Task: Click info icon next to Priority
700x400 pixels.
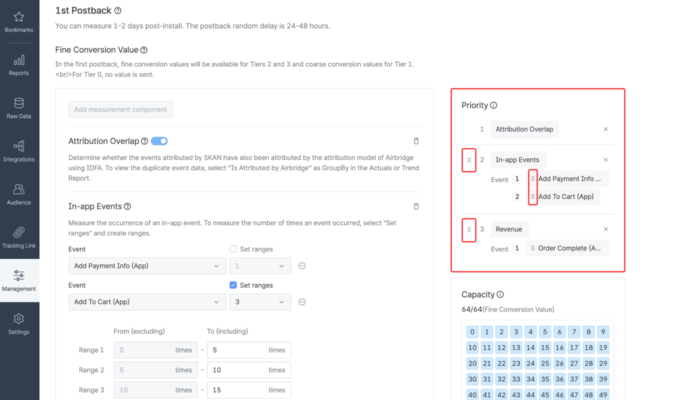Action: [x=493, y=105]
